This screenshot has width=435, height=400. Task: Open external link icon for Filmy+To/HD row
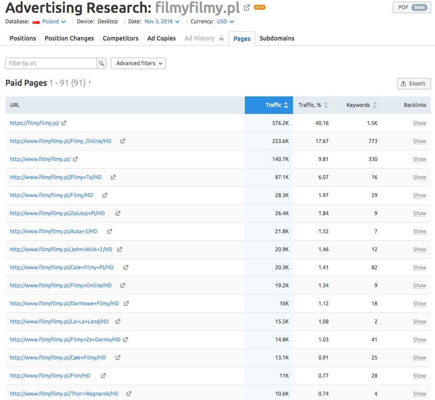point(113,177)
